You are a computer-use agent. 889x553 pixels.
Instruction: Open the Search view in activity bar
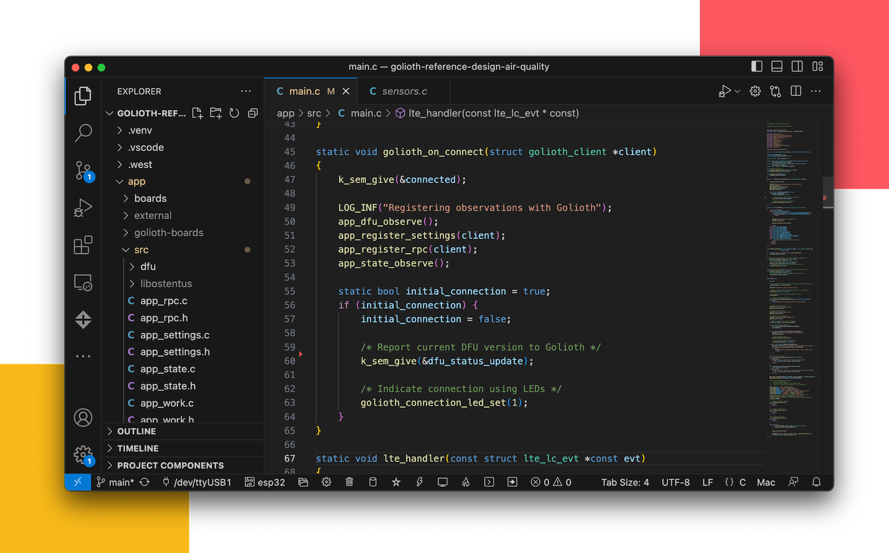(83, 133)
